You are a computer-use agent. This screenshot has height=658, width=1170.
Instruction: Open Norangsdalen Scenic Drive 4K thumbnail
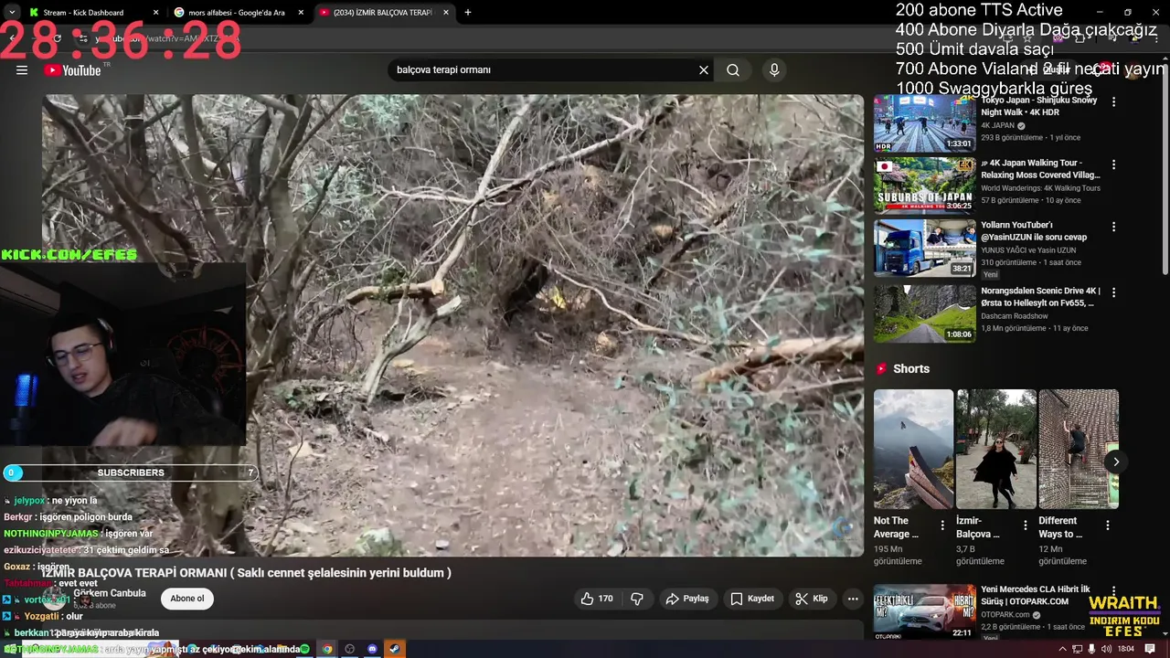(924, 313)
